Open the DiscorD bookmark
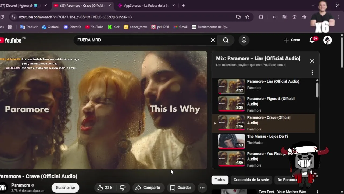 pyautogui.click(x=72, y=27)
